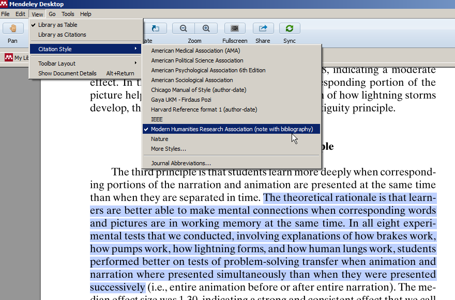
Task: Open More Styles... dialog
Action: (231, 149)
